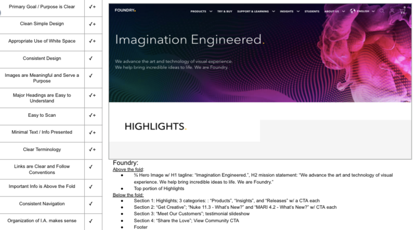The height and width of the screenshot is (230, 416).
Task: Click the hero mission statement text
Action: (174, 65)
